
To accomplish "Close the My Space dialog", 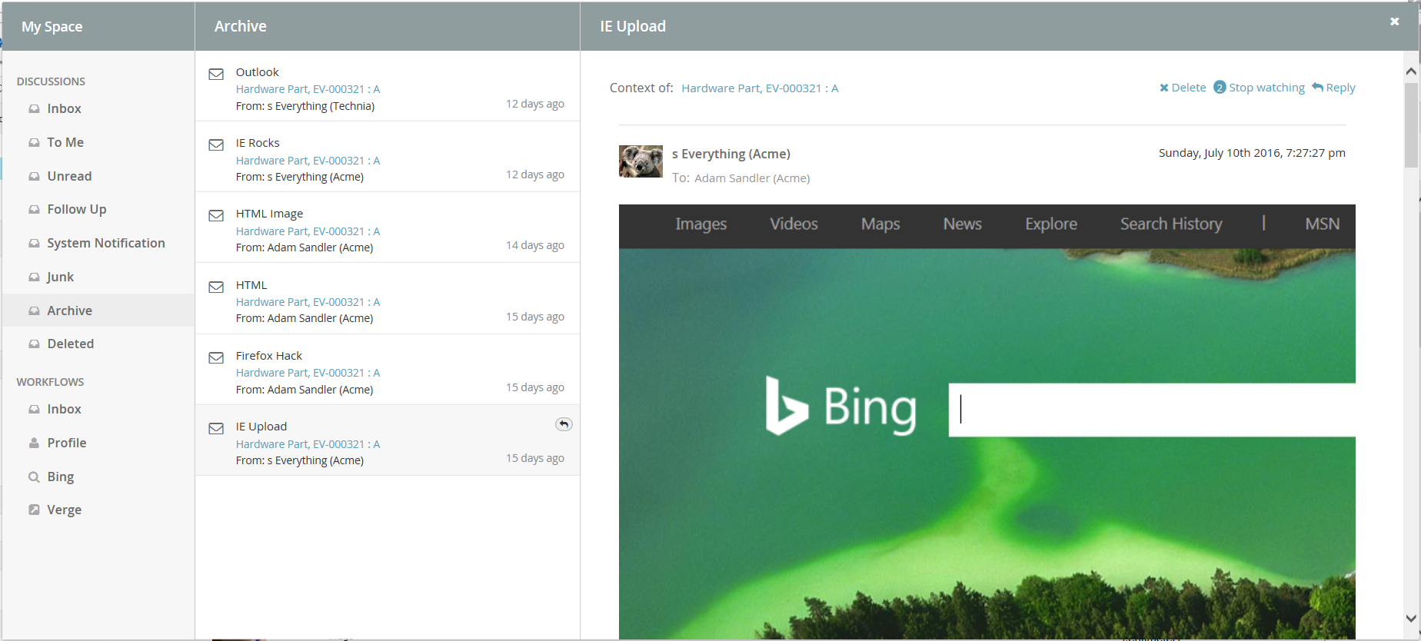I will pyautogui.click(x=1394, y=22).
